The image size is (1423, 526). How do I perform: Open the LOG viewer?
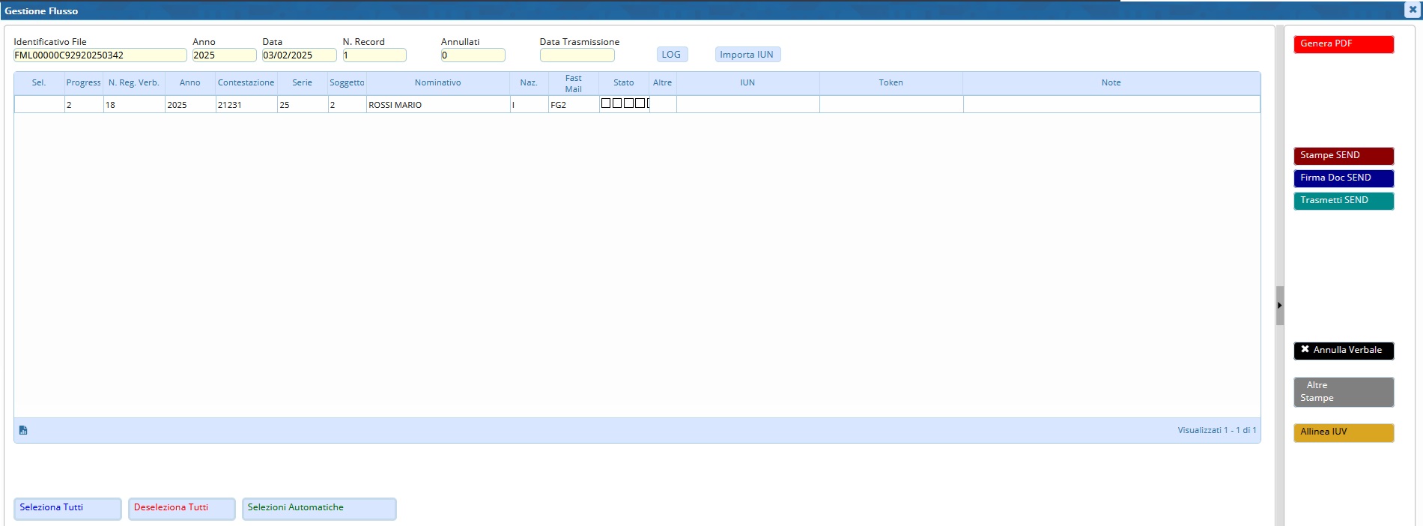pos(671,55)
